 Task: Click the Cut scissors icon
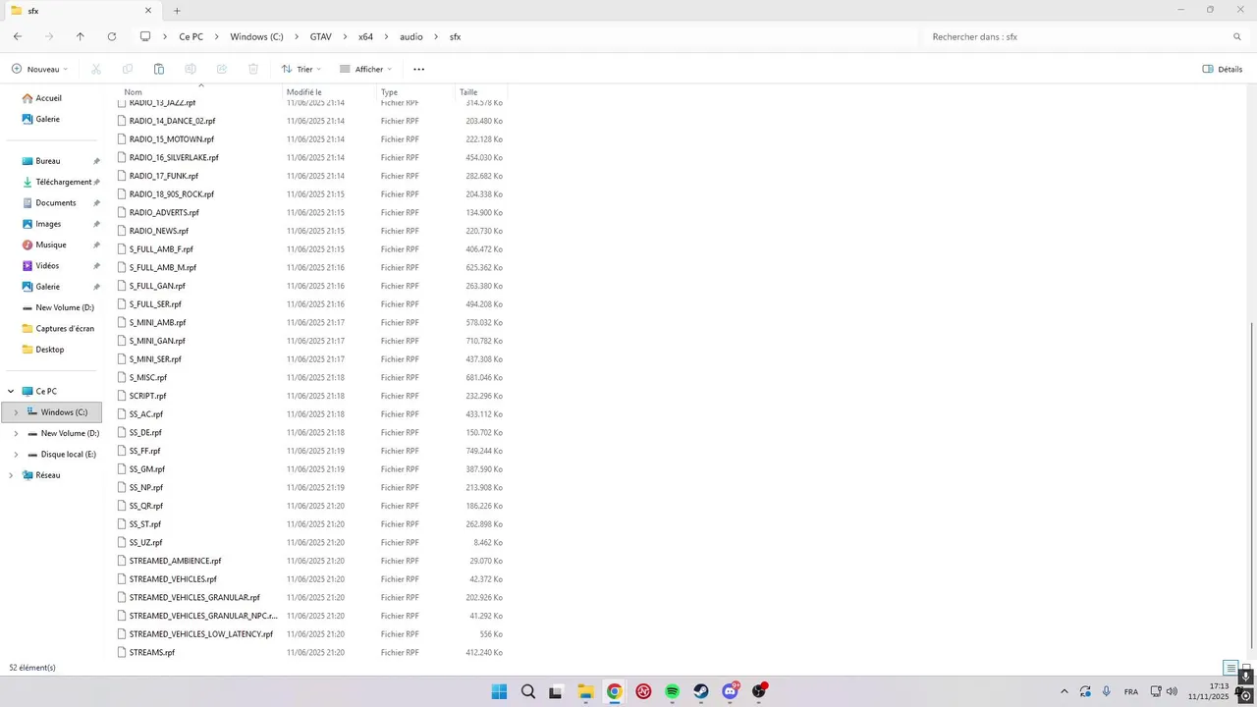pyautogui.click(x=95, y=69)
